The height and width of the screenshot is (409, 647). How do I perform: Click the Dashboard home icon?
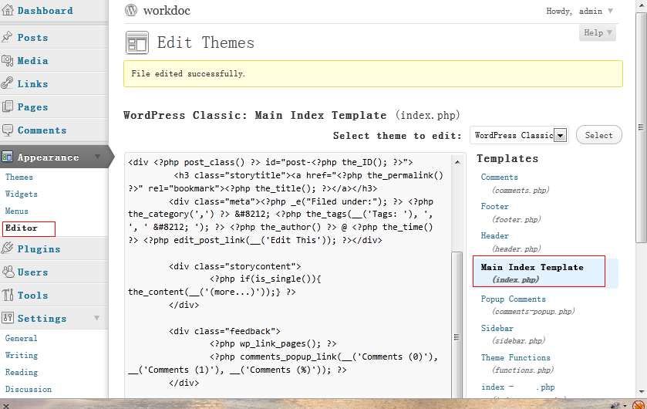pyautogui.click(x=8, y=11)
